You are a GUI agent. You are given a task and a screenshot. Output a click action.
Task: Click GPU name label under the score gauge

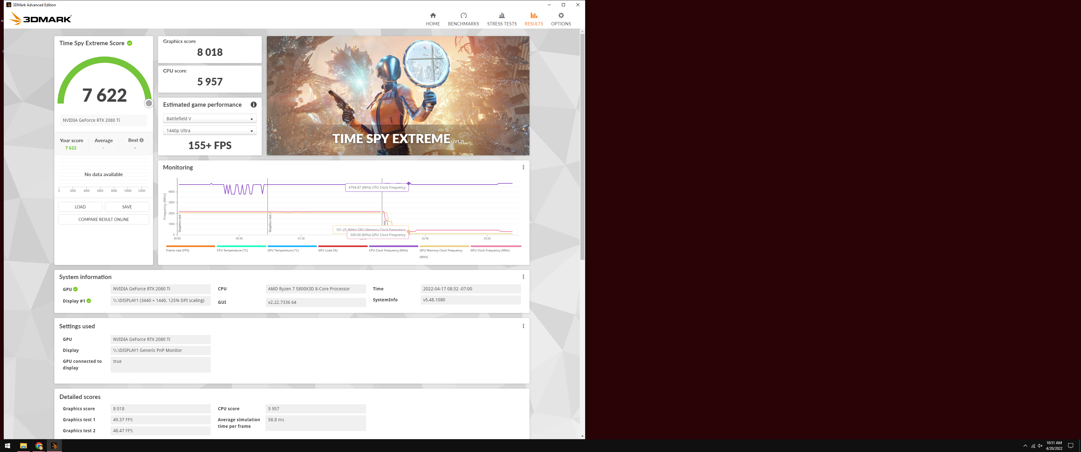104,120
